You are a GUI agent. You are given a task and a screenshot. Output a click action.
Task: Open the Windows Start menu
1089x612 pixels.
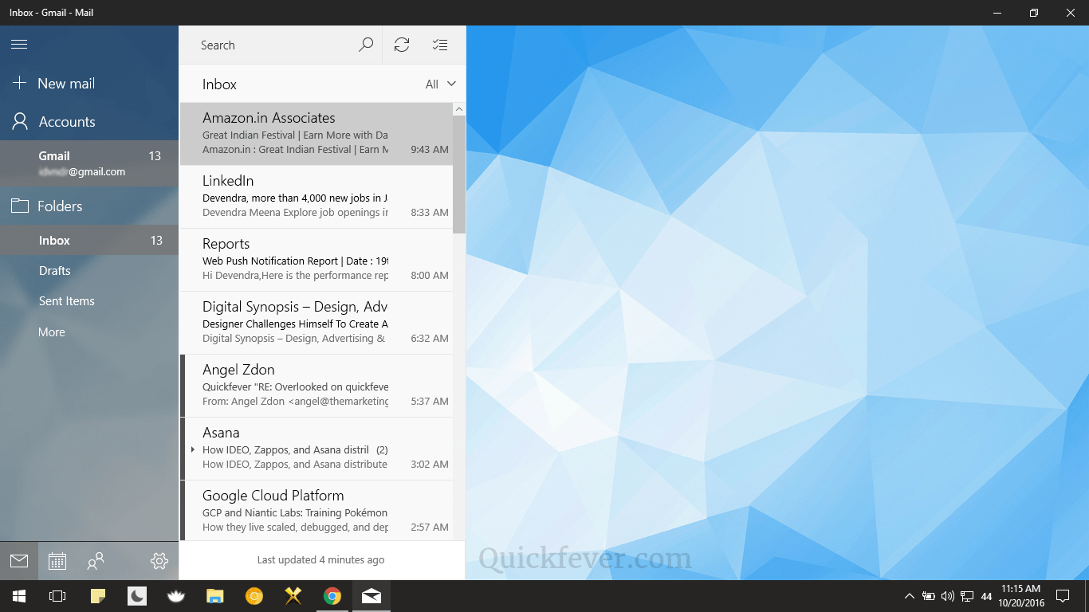tap(19, 596)
